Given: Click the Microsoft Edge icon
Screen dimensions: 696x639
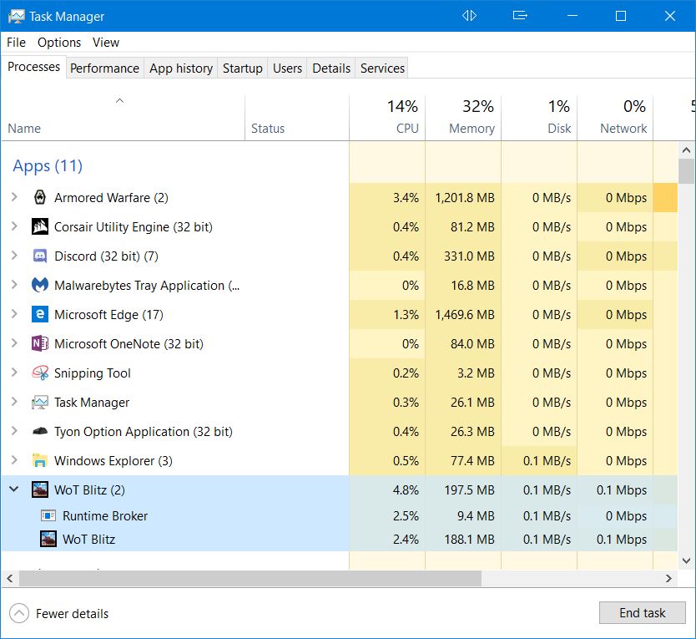Looking at the screenshot, I should point(40,315).
